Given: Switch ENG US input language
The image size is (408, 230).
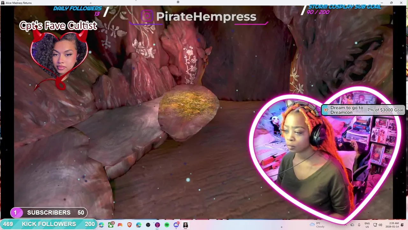Looking at the screenshot, I should coord(367,225).
